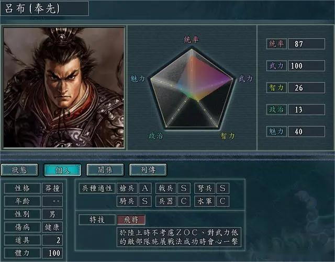
Task: Click the 槍兵 aptitude grade A
Action: pyautogui.click(x=145, y=188)
